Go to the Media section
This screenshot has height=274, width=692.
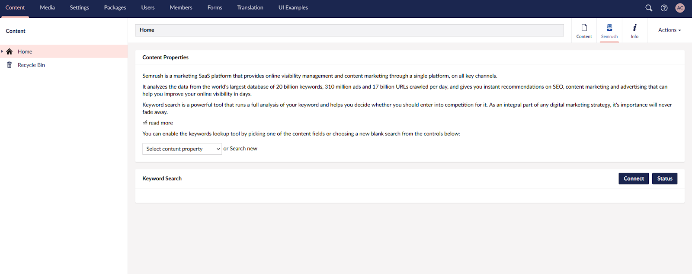pyautogui.click(x=47, y=8)
